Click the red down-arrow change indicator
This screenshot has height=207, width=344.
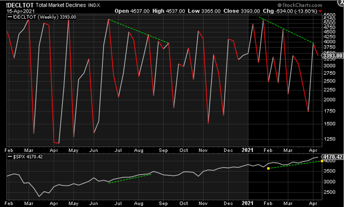320,11
